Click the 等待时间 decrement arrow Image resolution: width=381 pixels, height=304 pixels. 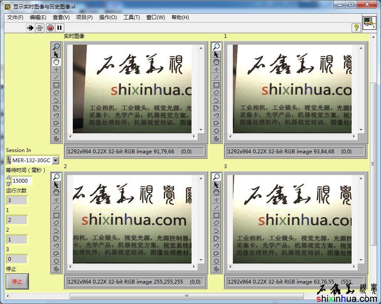pos(9,184)
